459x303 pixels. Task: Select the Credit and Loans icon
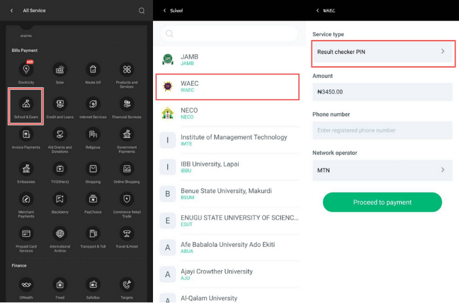[60, 106]
